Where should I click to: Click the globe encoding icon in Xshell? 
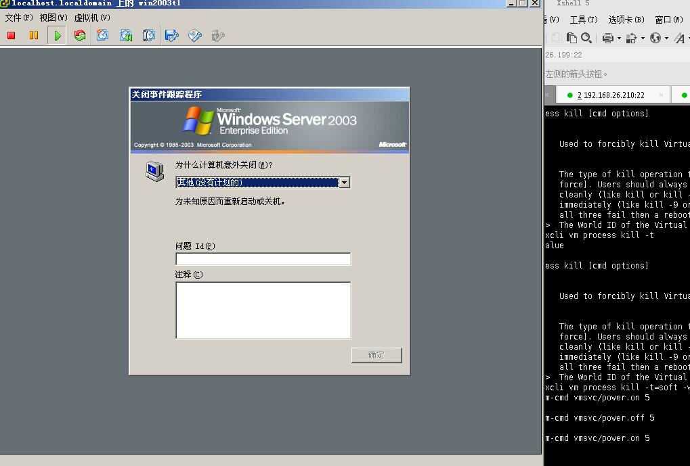tap(655, 39)
